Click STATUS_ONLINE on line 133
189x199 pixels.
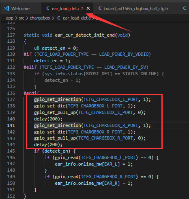coord(139,74)
